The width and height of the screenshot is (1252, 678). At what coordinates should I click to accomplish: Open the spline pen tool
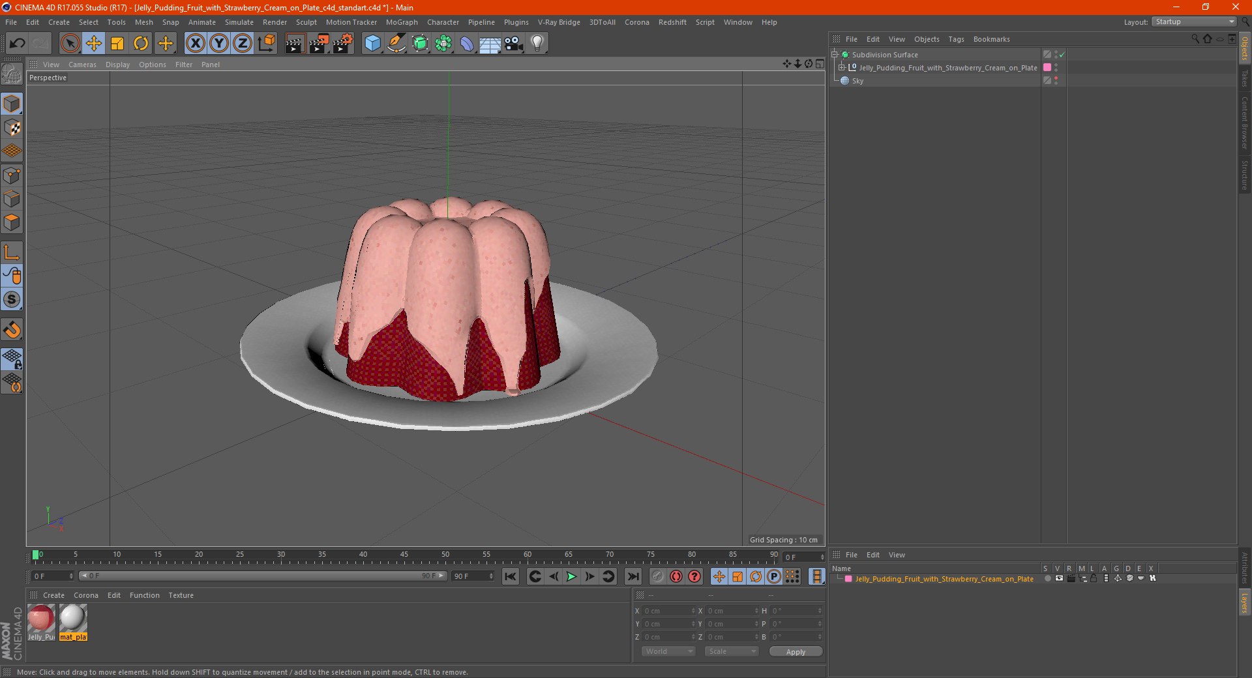(x=396, y=44)
